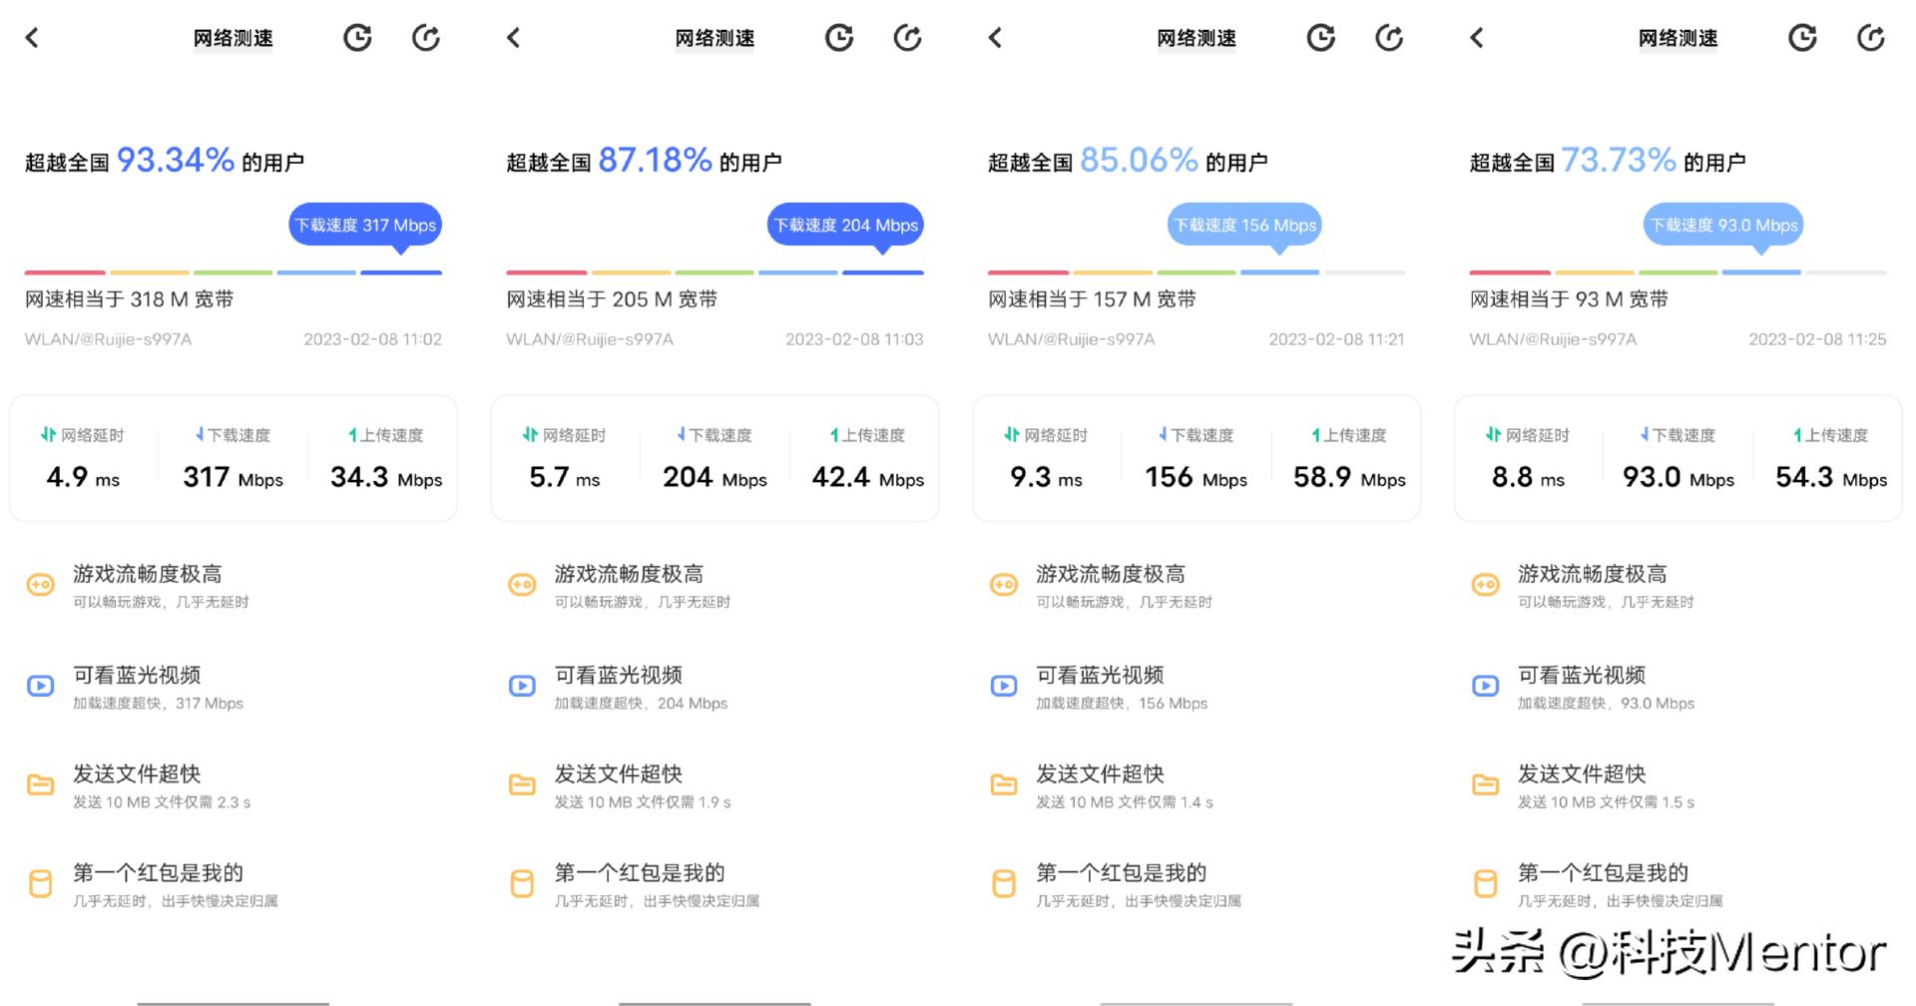Tap back arrow in the 93.34% speed test screen
The width and height of the screenshot is (1916, 1006).
point(32,38)
